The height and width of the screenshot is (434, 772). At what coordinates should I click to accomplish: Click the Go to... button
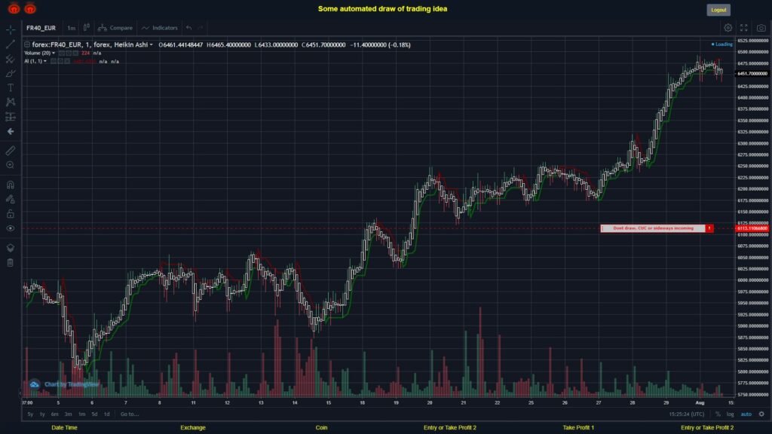130,414
